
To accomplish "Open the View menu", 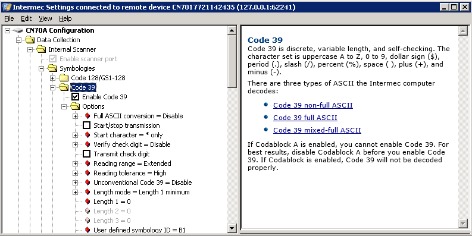I will (45, 18).
